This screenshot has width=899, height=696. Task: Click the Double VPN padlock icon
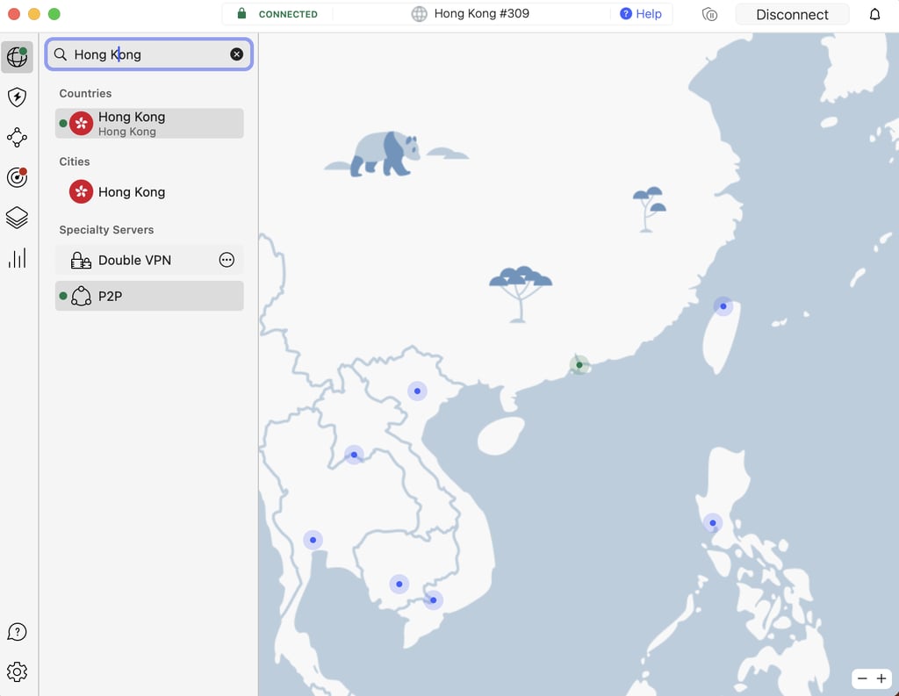point(81,261)
